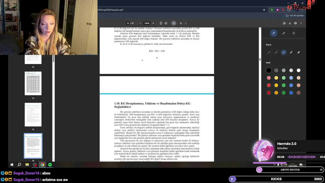Open the Chrome taskbar icon
Screen dimensions: 325x183
(42, 165)
